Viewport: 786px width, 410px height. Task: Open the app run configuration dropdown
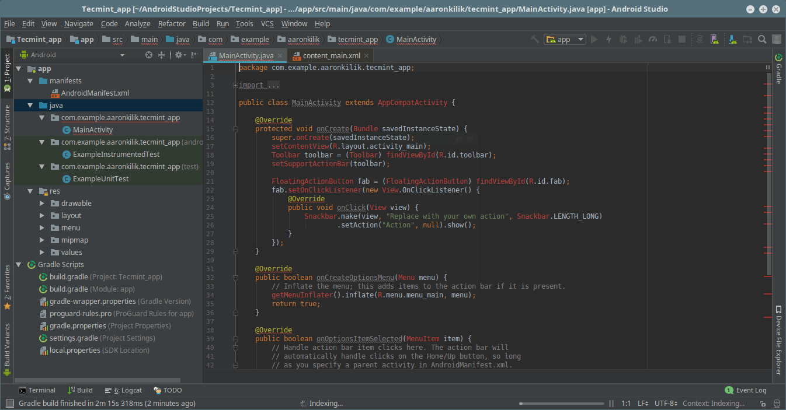[565, 39]
